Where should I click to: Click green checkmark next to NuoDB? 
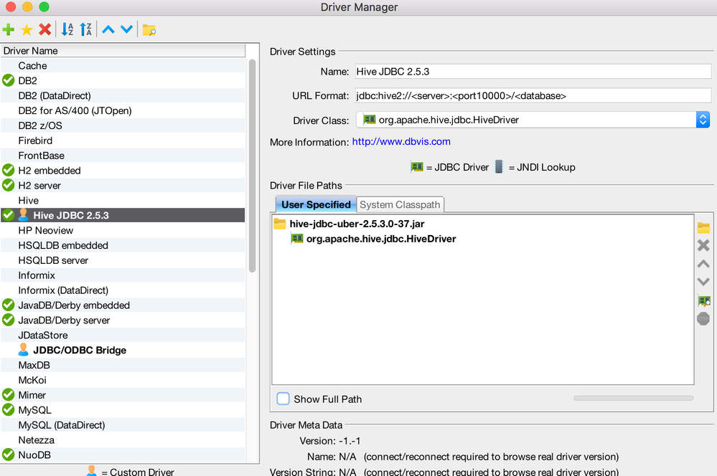(x=8, y=454)
